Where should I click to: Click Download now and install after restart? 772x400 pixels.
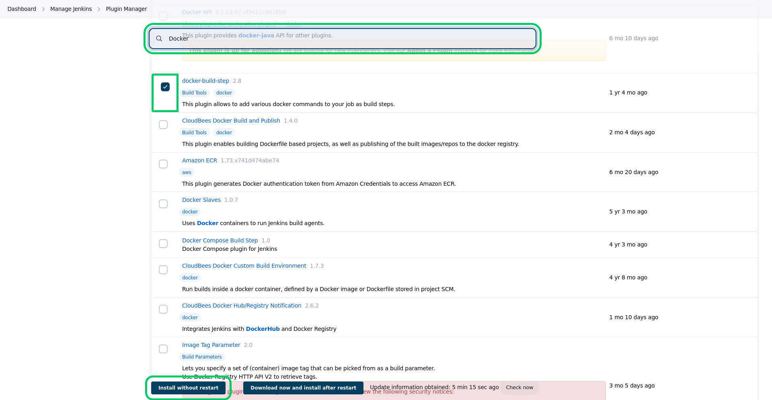coord(303,388)
